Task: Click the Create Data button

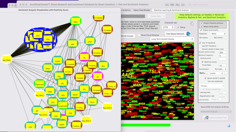Action: click(x=156, y=16)
